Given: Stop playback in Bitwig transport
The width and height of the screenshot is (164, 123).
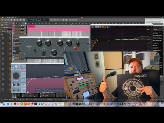Looking at the screenshot, I should (11, 20).
